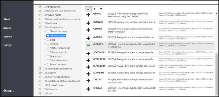Open the CRICKET variable name

pos(98,88)
